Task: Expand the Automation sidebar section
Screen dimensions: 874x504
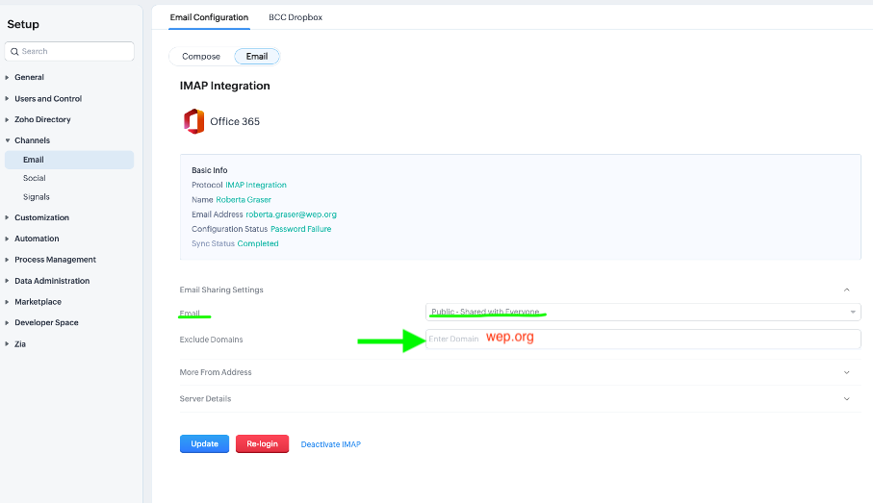Action: [37, 239]
